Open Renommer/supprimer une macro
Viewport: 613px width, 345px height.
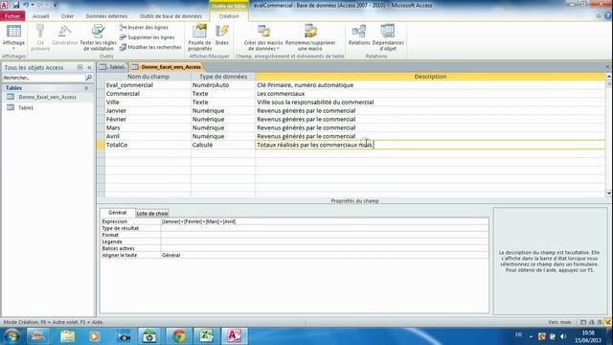coord(310,37)
